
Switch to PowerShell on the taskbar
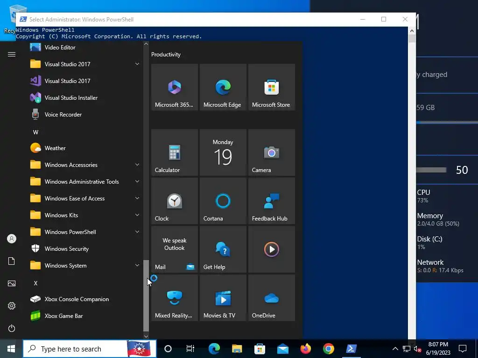[x=351, y=349]
